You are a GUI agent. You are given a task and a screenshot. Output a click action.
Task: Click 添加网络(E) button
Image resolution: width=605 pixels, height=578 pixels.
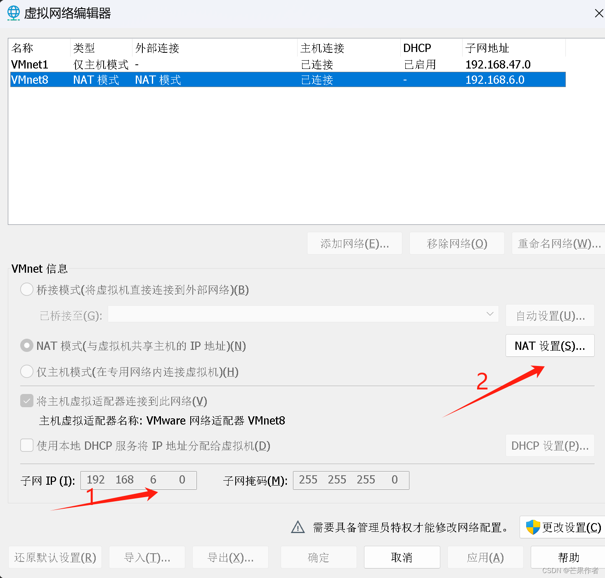[x=354, y=243]
